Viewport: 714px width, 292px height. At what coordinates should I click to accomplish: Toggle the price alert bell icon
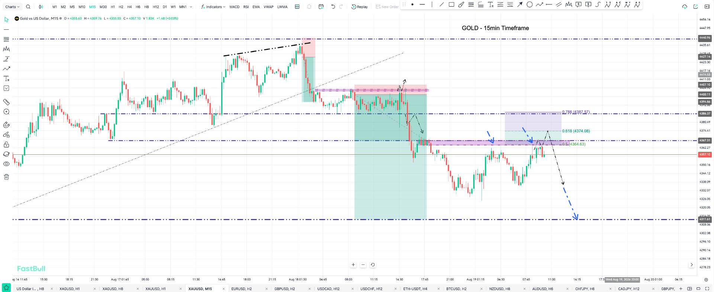pos(309,7)
